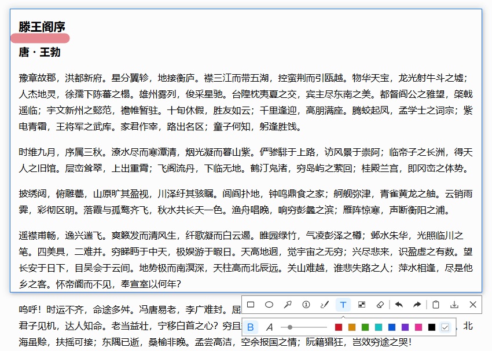Choose the red color swatch

[x=338, y=327]
